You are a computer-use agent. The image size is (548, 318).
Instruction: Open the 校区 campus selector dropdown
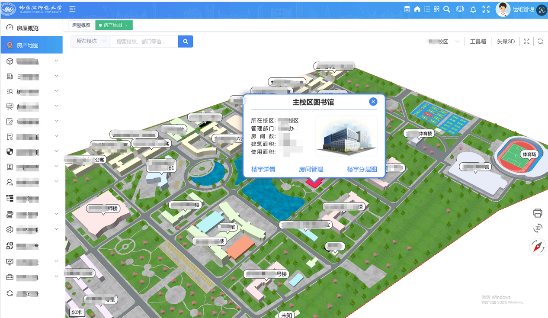click(444, 42)
